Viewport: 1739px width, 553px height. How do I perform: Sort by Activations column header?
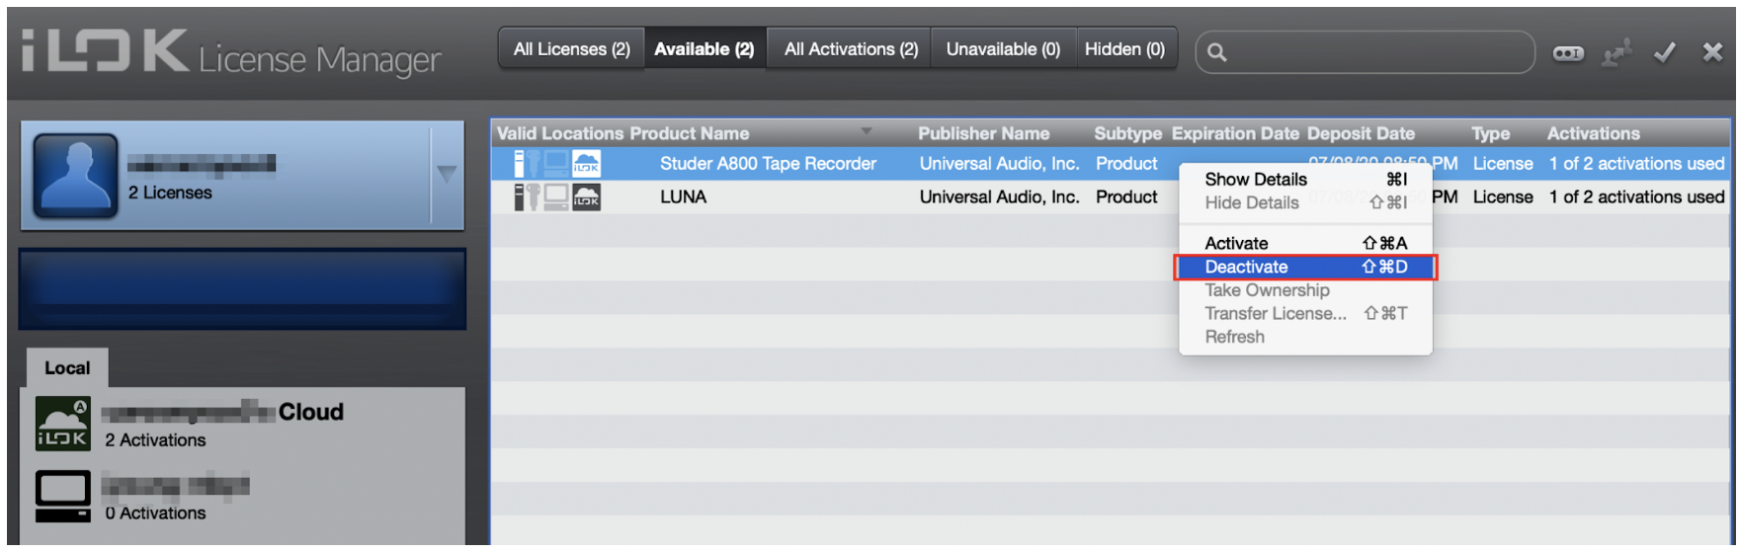coord(1593,133)
